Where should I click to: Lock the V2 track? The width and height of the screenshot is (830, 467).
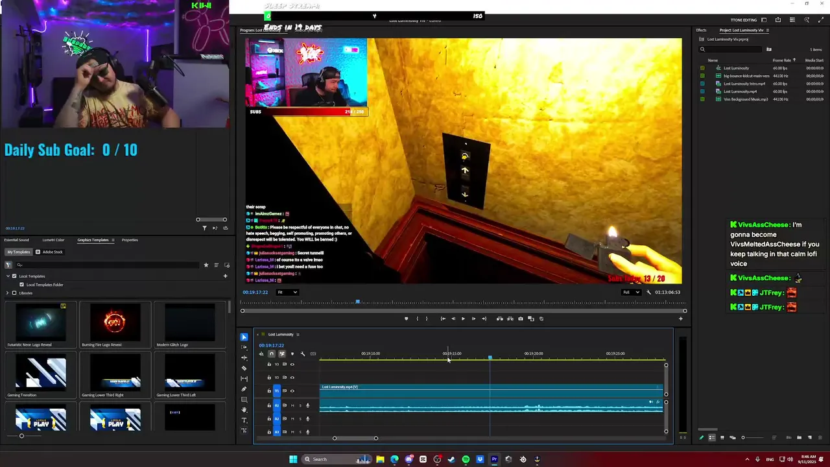269,377
